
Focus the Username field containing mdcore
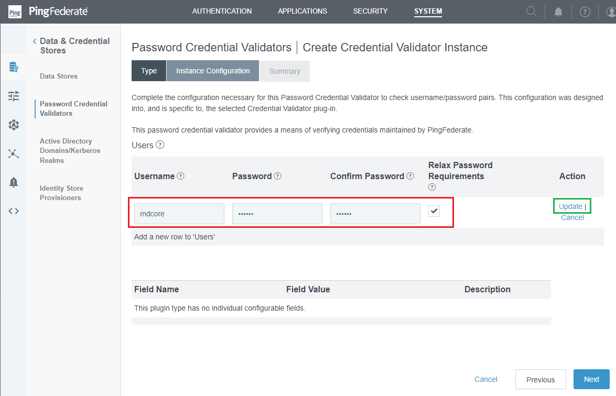point(179,214)
